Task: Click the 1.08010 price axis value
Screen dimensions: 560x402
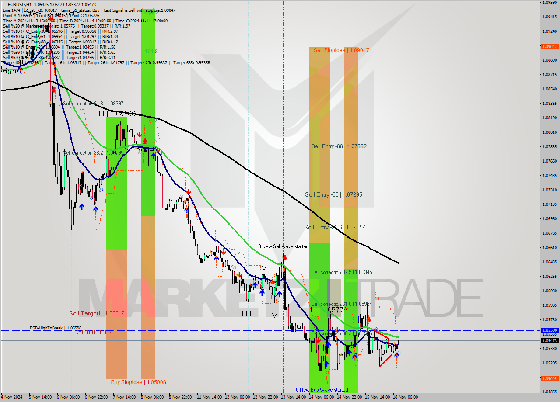Action: (x=549, y=132)
